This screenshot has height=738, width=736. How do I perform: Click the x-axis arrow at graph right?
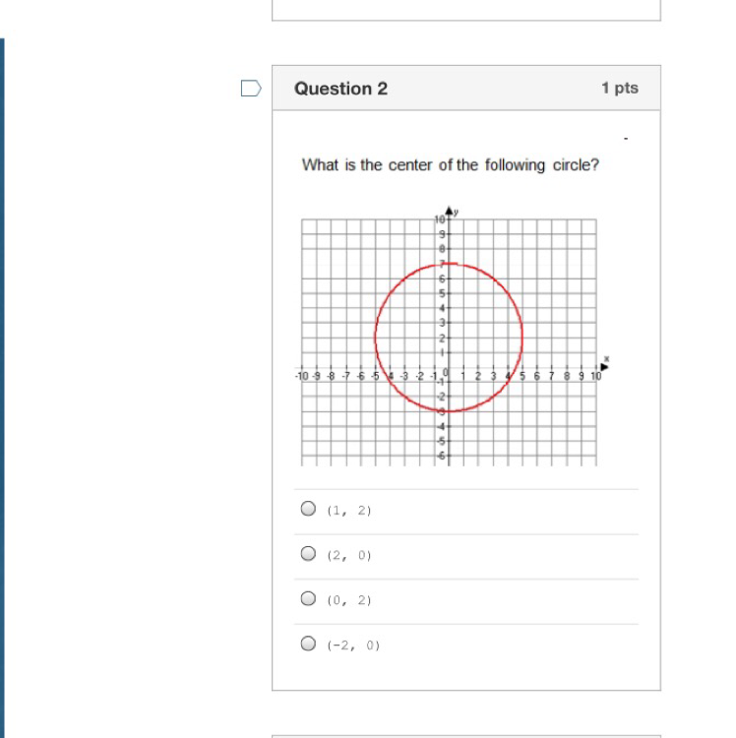(x=604, y=367)
